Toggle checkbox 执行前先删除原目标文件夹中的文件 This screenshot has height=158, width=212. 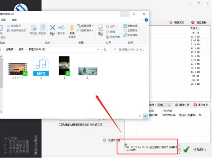click(60, 125)
